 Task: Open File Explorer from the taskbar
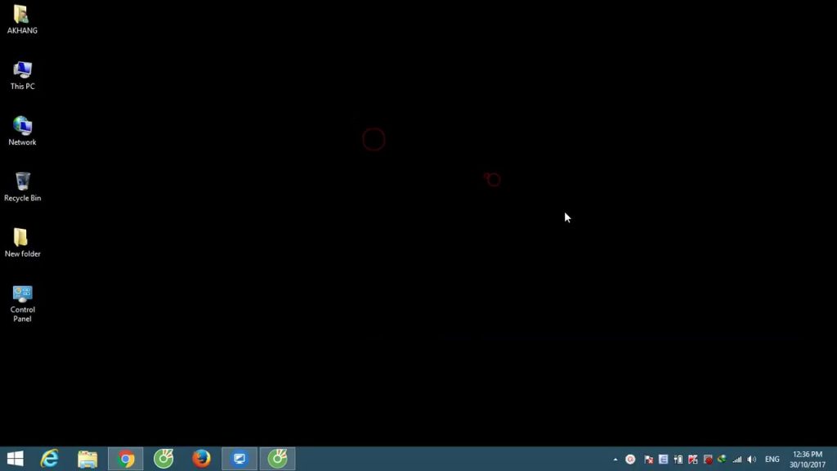click(x=87, y=459)
